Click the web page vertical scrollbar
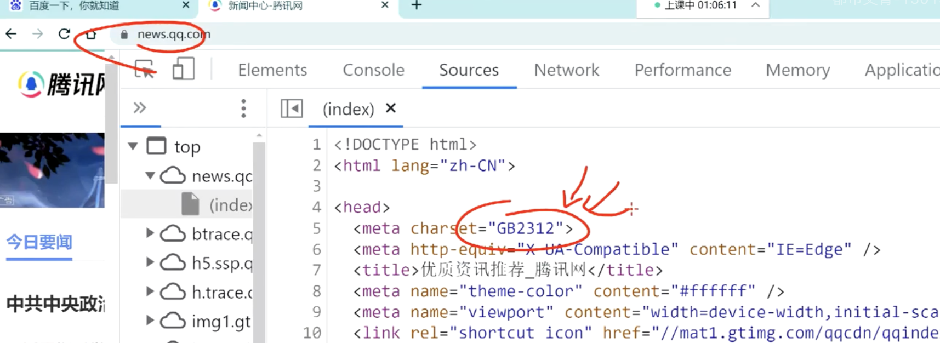The width and height of the screenshot is (940, 343). [x=111, y=123]
